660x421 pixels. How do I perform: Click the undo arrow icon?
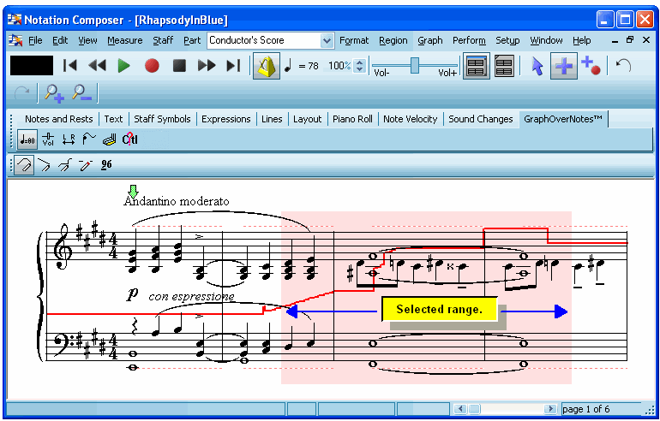click(623, 66)
